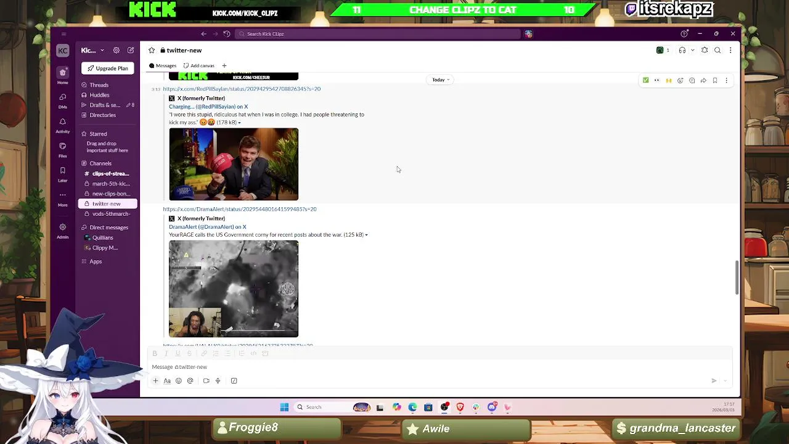Click the Windows Start button
Image resolution: width=789 pixels, height=444 pixels.
284,407
